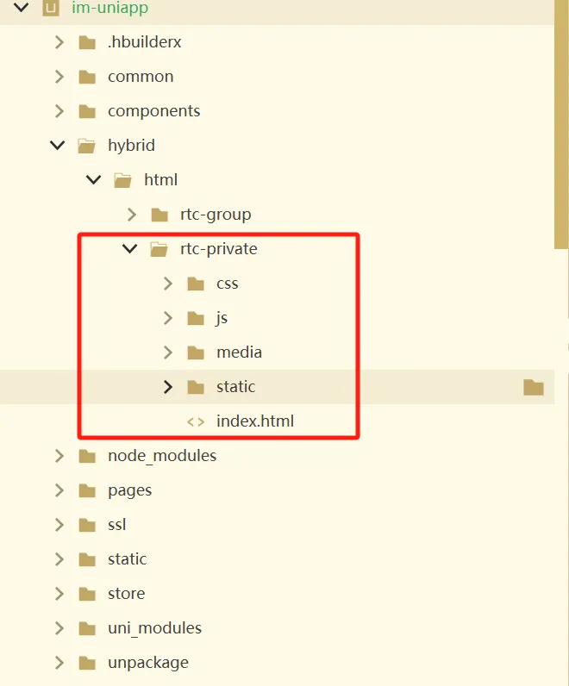569x686 pixels.
Task: Click the folder icon right of static row
Action: 534,388
